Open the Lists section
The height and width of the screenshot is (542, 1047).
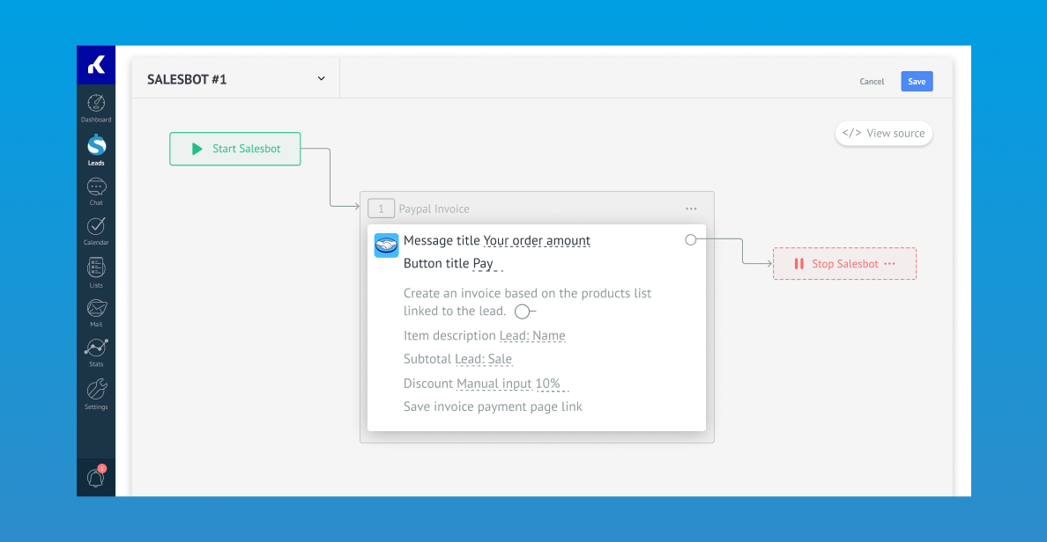click(x=96, y=272)
